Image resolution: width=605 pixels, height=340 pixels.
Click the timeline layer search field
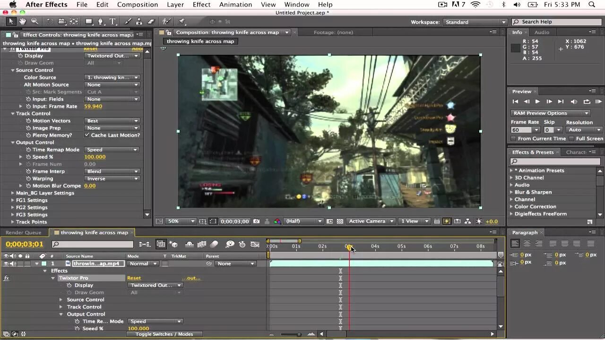click(93, 244)
